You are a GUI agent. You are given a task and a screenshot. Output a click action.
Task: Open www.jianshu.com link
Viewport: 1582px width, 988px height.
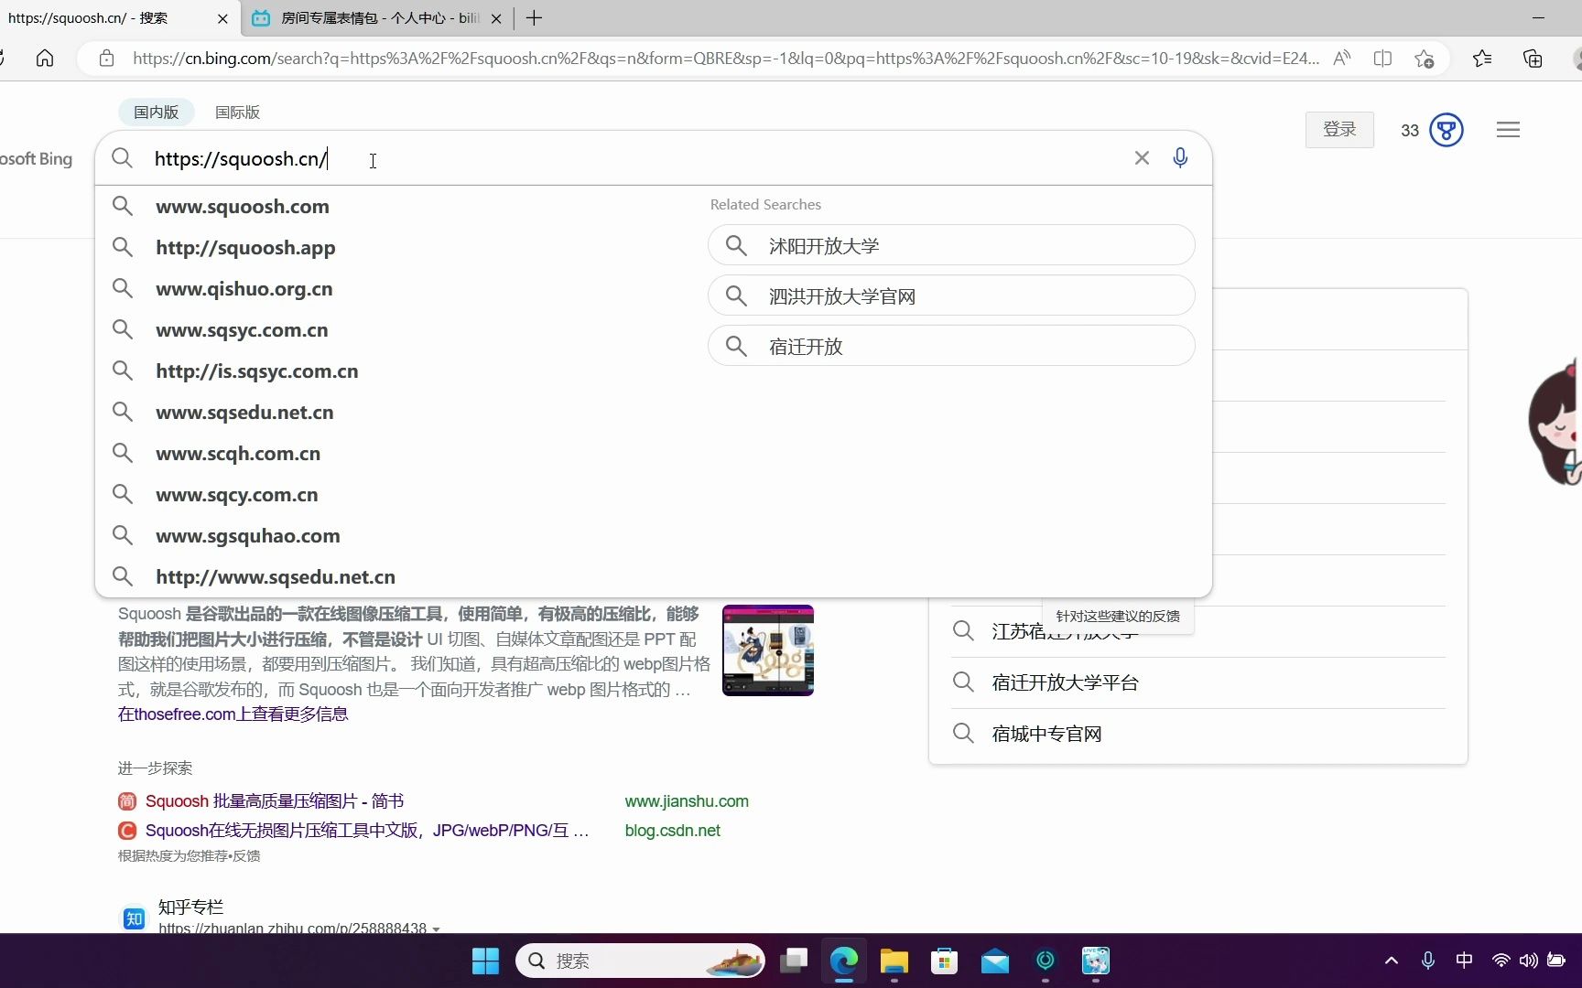point(687,801)
